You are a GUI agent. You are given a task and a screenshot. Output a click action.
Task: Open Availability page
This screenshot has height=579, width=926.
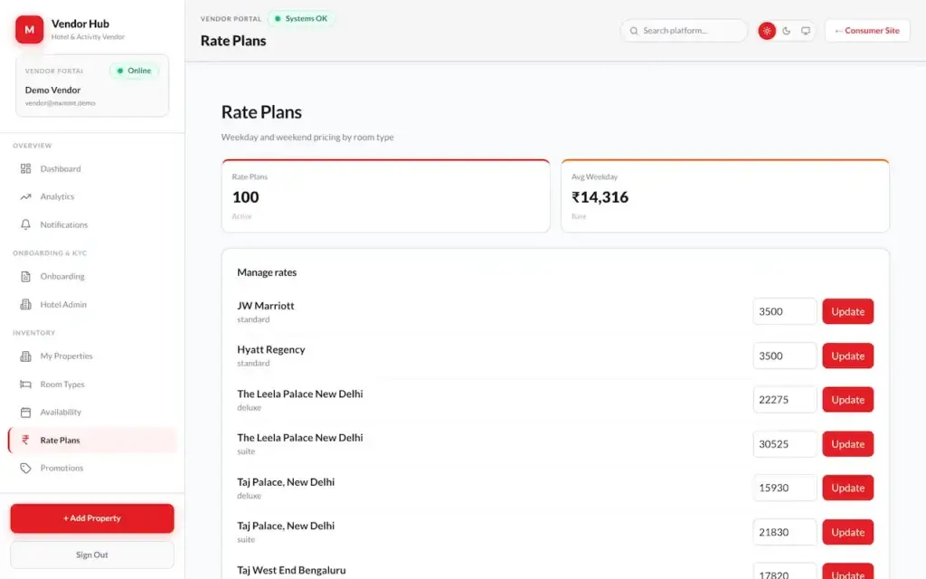(92, 413)
